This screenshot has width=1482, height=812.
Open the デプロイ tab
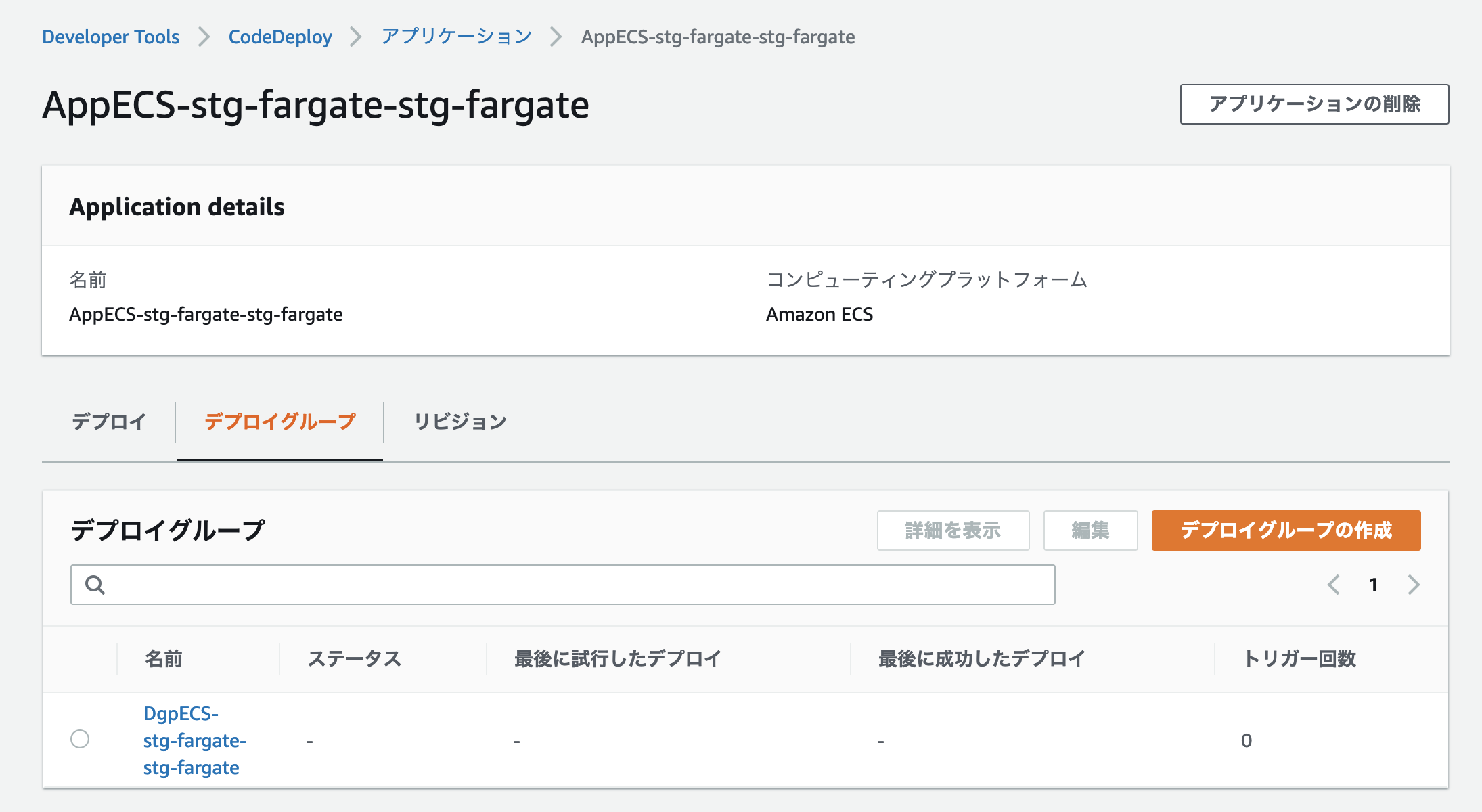[x=109, y=422]
